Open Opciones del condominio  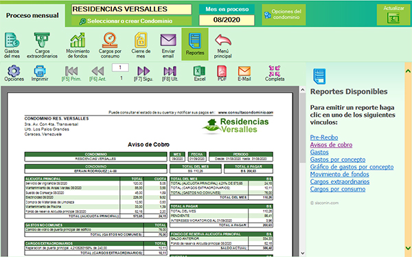284,14
